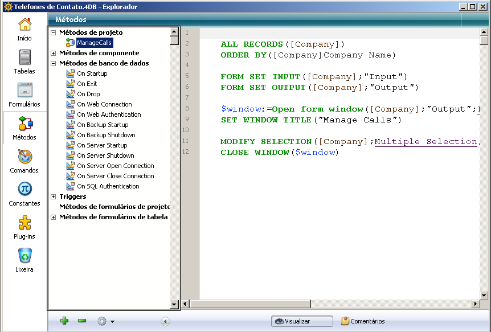Expand the Métodos de componente node

pos(54,53)
